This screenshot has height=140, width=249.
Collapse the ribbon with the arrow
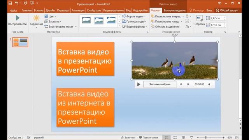(239, 32)
